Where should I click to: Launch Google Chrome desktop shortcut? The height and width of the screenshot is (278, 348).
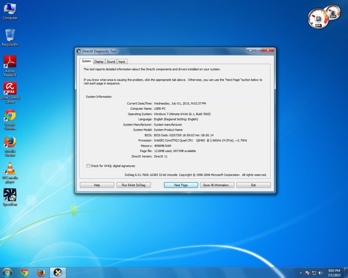coord(10,116)
